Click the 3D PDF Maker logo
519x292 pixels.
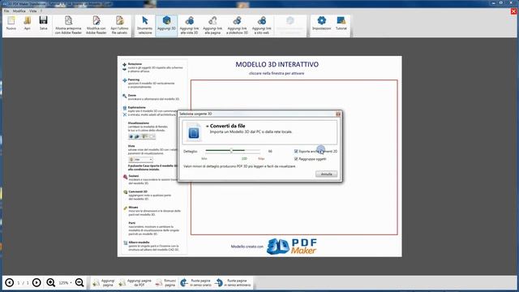coord(292,247)
